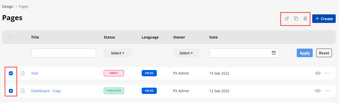Uncheck the Dashboard - Copy checkbox
This screenshot has height=103, width=339.
pyautogui.click(x=11, y=91)
